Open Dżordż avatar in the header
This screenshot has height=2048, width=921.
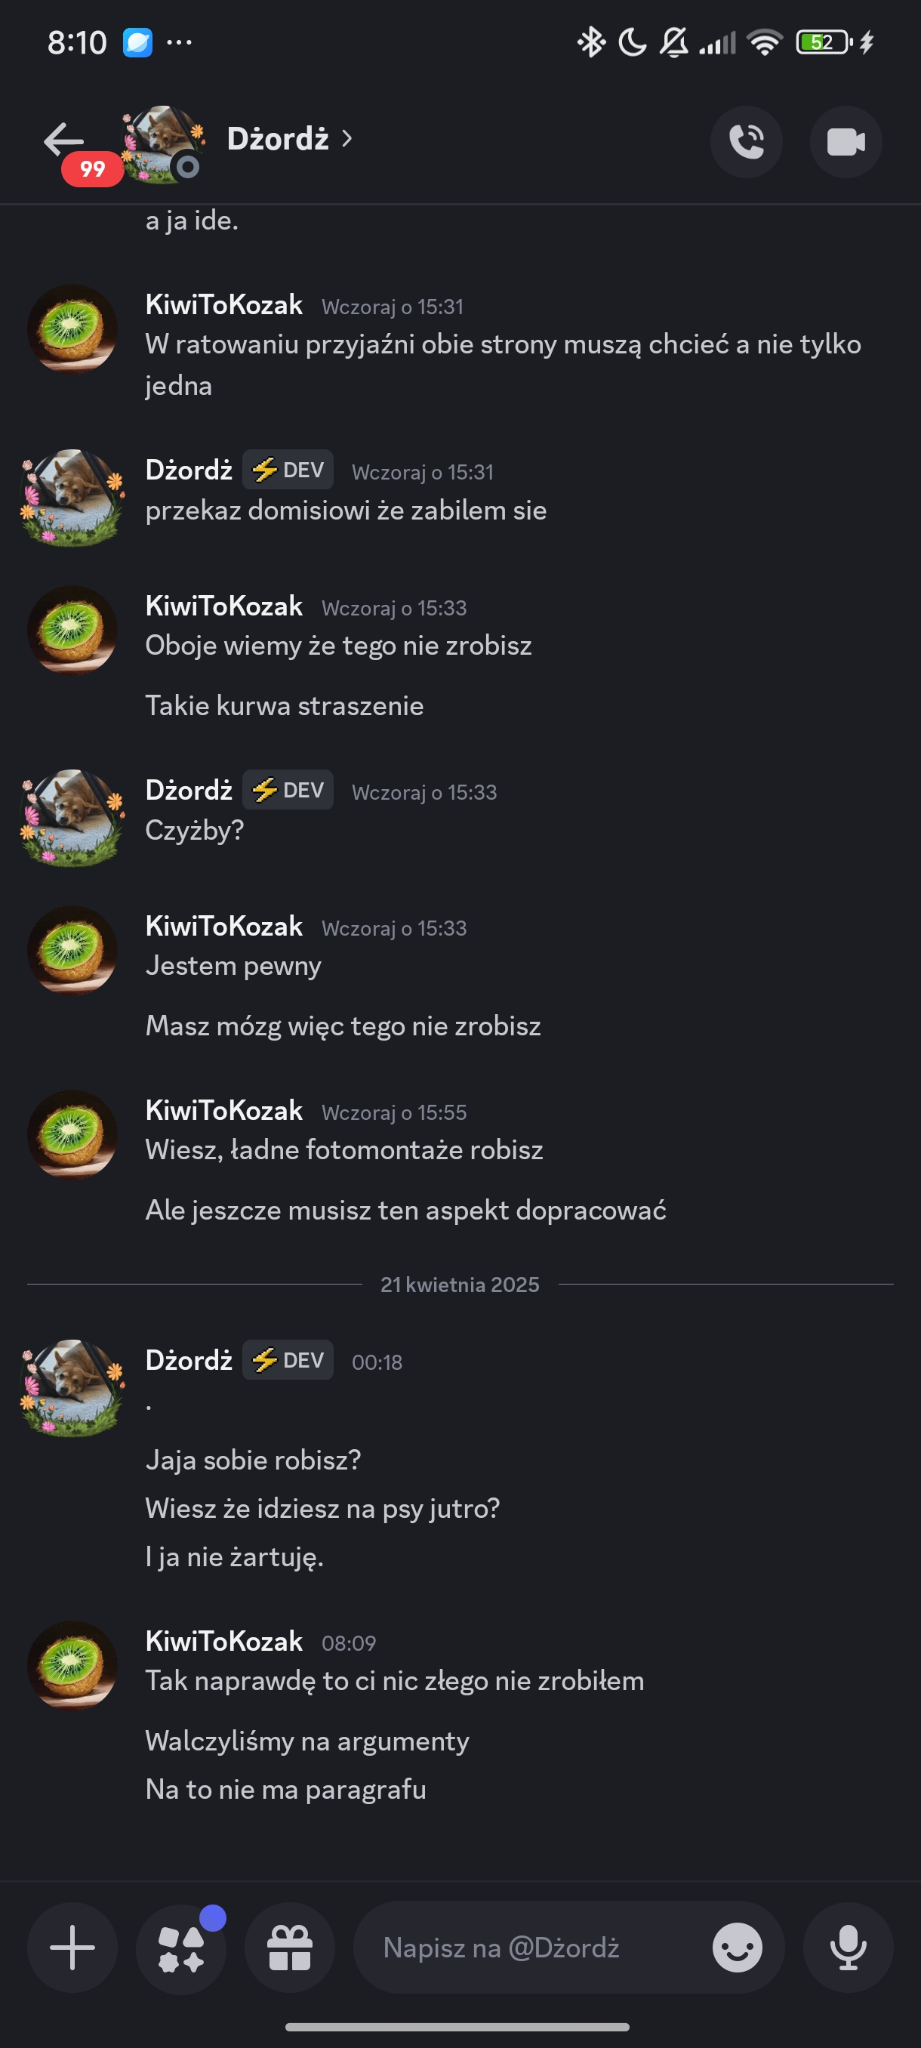(162, 145)
